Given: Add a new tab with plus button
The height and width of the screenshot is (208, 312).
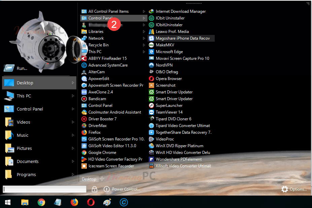Looking at the screenshot, I should coord(102,179).
